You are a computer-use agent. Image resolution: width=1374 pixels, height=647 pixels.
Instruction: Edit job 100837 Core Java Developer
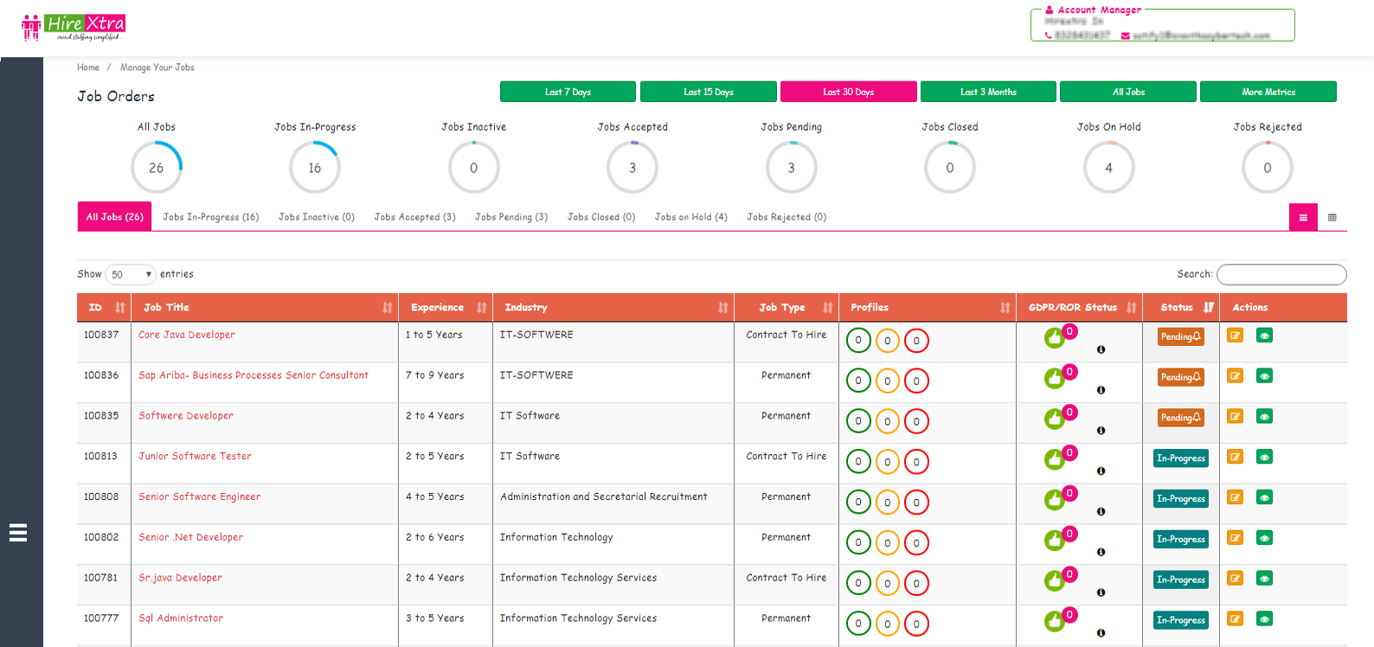point(1235,336)
